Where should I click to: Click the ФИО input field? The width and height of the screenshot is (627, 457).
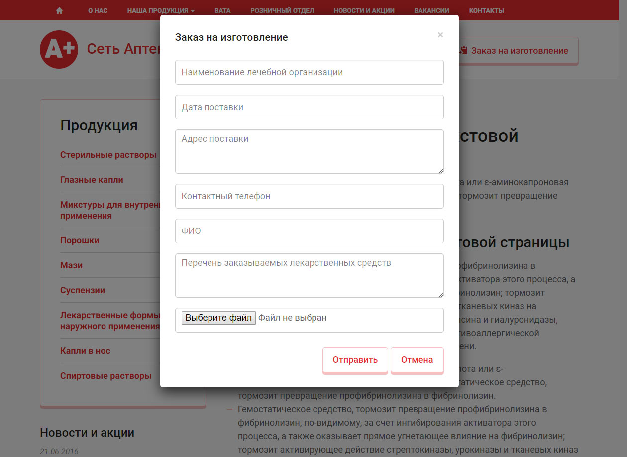[x=309, y=231]
